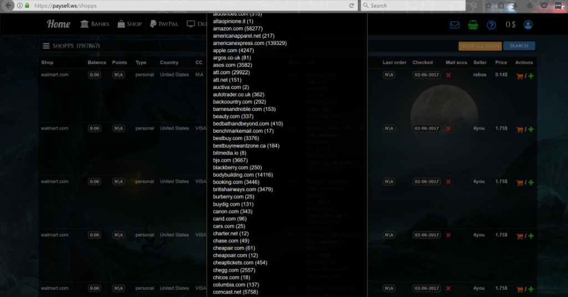Select bedbathandbeyond.com (410) entry
568x297 pixels.
(x=248, y=124)
